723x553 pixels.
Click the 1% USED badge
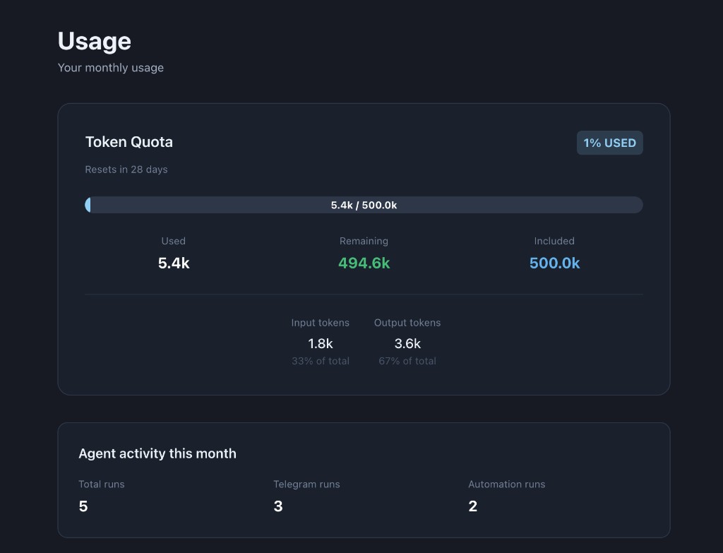coord(609,143)
